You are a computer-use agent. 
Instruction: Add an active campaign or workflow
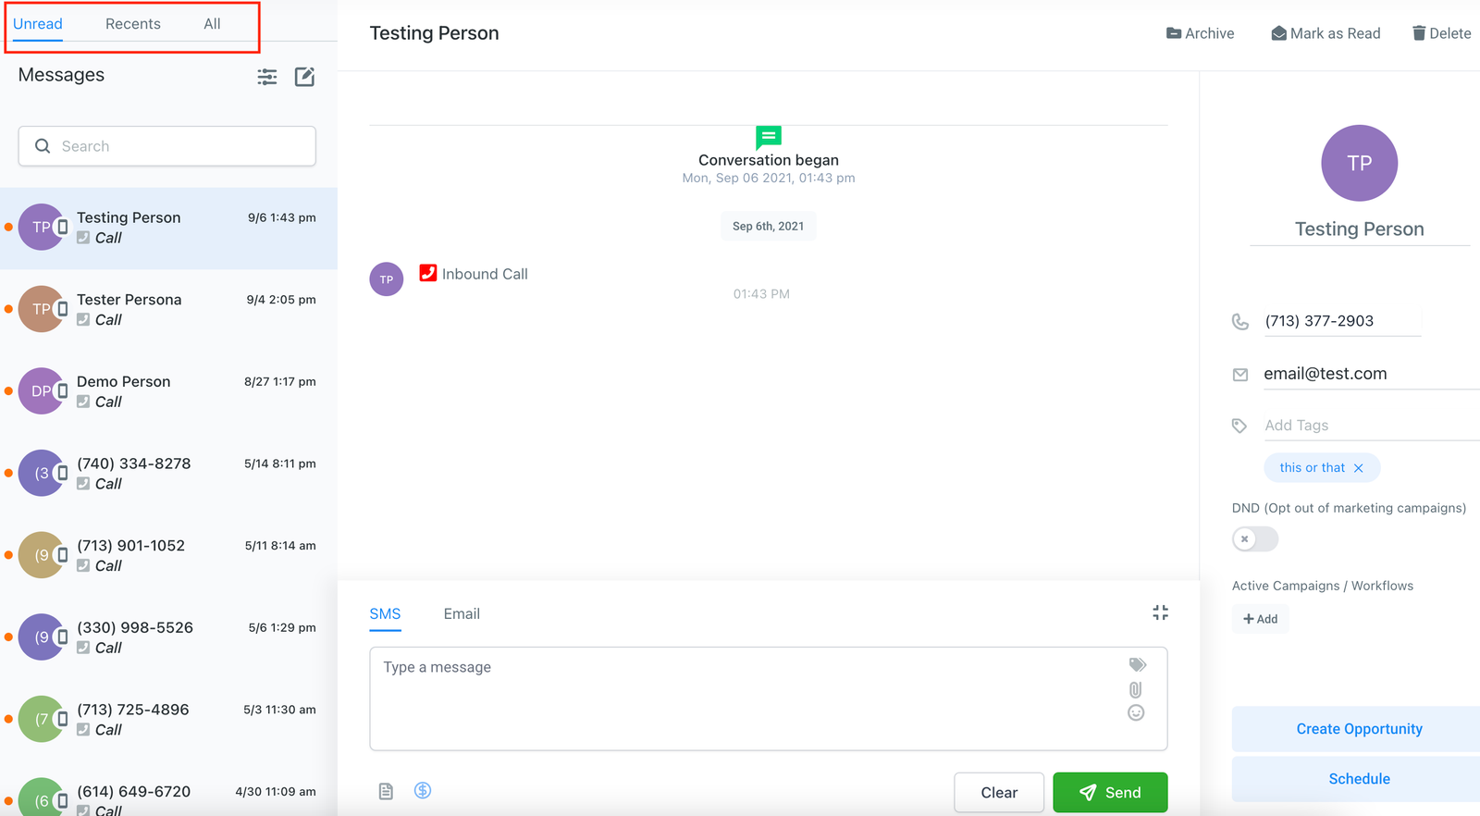coord(1260,619)
